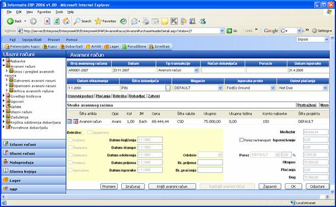Click the Knjiži avansni račun button
Image resolution: width=336 pixels, height=207 pixels.
coord(172,187)
